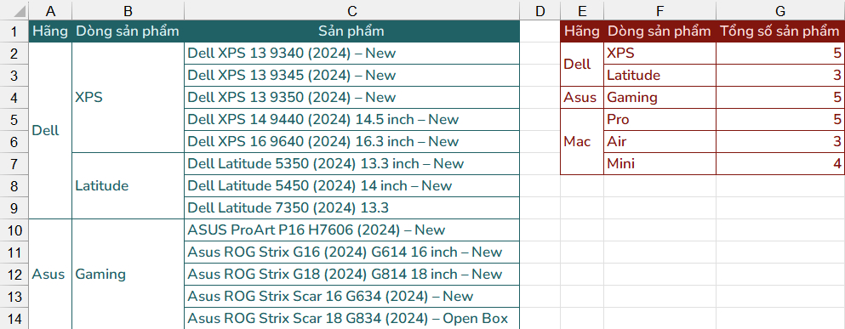The image size is (845, 329).
Task: Click empty cell D1
Action: click(540, 31)
